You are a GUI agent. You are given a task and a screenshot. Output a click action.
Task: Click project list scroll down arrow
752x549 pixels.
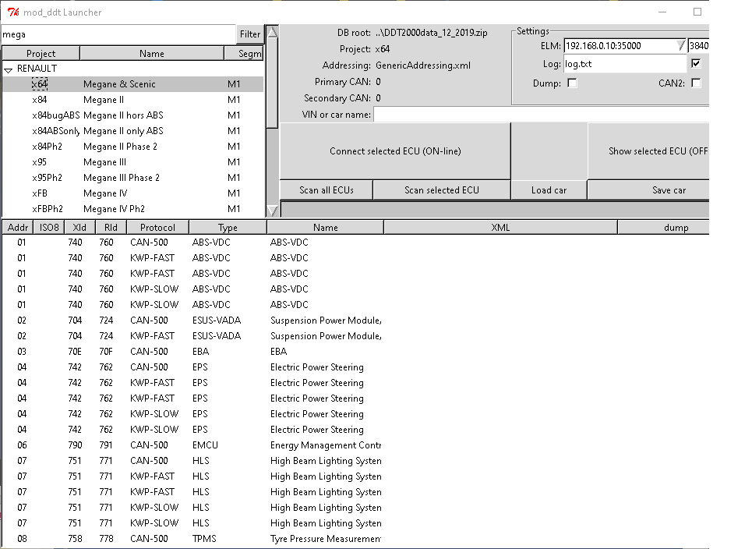tap(273, 211)
